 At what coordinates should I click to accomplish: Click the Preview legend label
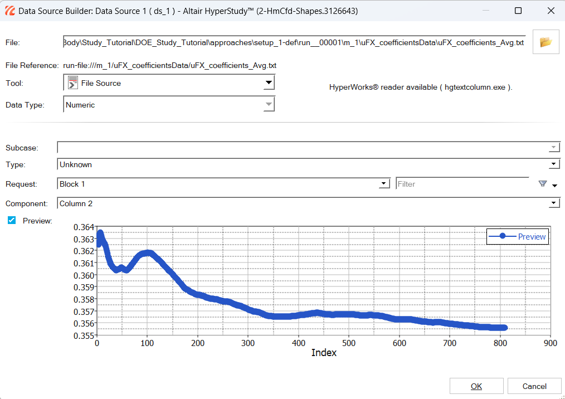click(532, 236)
